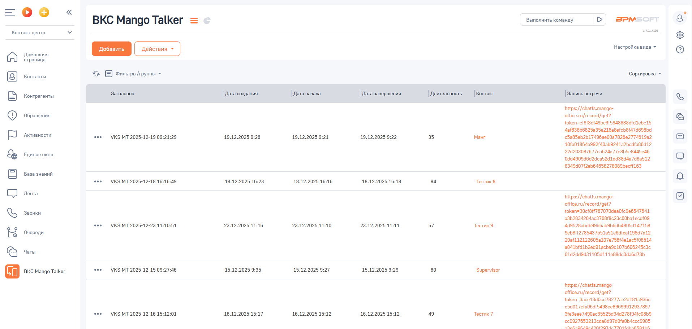Screen dimensions: 692x329
Task: Click the Выполнить команду input field
Action: click(x=556, y=20)
